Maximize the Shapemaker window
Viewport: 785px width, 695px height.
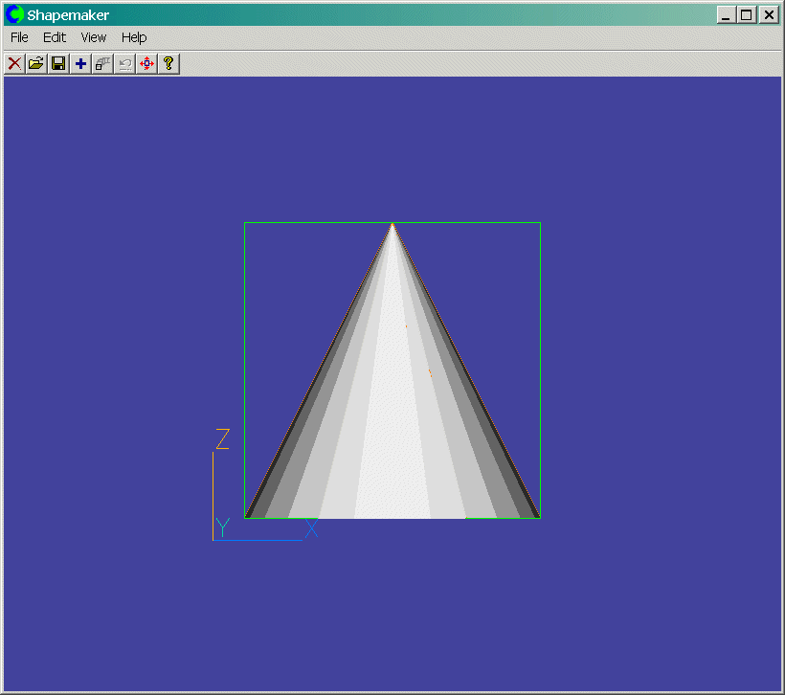pos(746,15)
